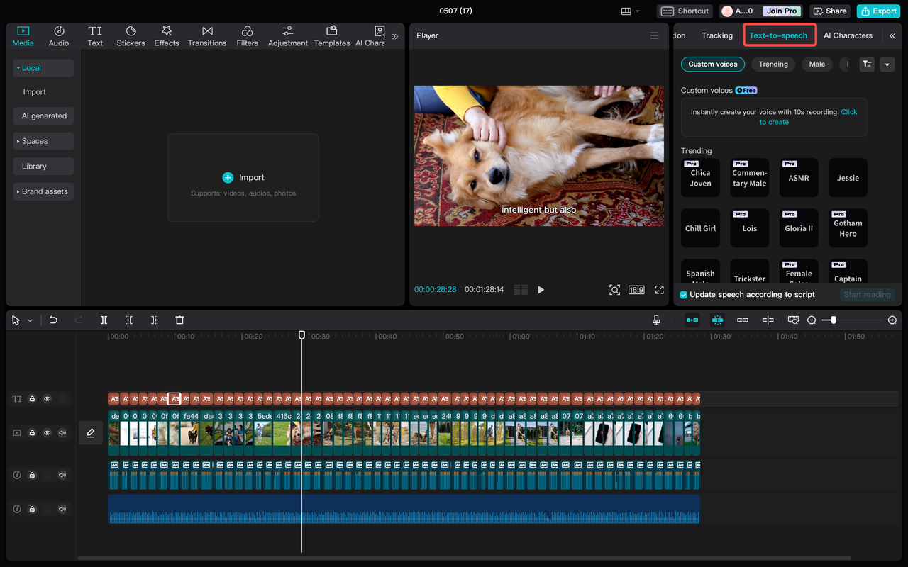Uncheck Update speech according to script
Viewport: 908px width, 567px height.
pos(684,295)
